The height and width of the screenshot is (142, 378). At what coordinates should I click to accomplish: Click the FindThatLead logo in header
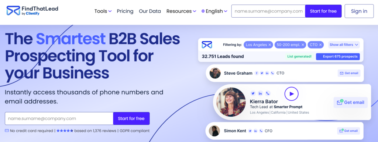coord(32,11)
